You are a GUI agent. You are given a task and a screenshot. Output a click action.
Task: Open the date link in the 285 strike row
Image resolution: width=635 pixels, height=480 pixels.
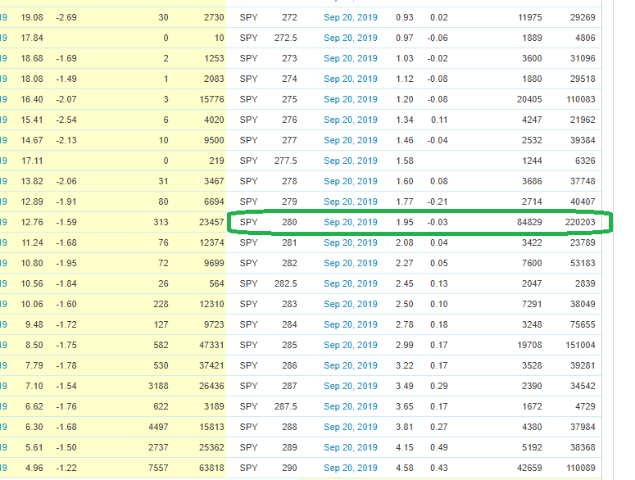(x=350, y=345)
